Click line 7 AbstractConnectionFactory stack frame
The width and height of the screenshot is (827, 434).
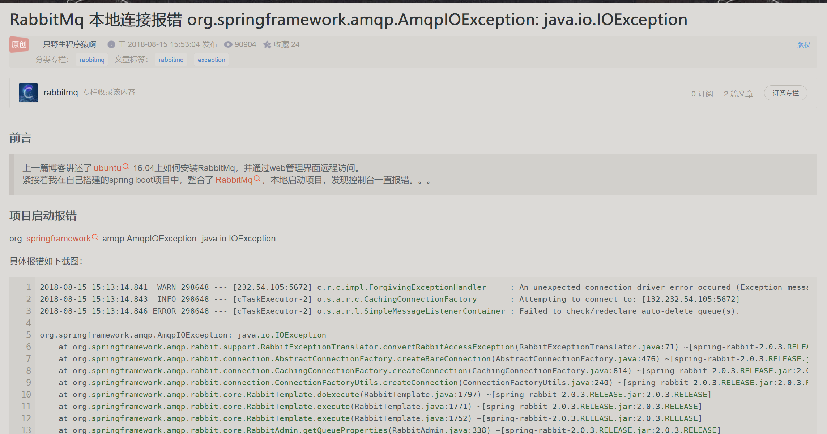433,359
